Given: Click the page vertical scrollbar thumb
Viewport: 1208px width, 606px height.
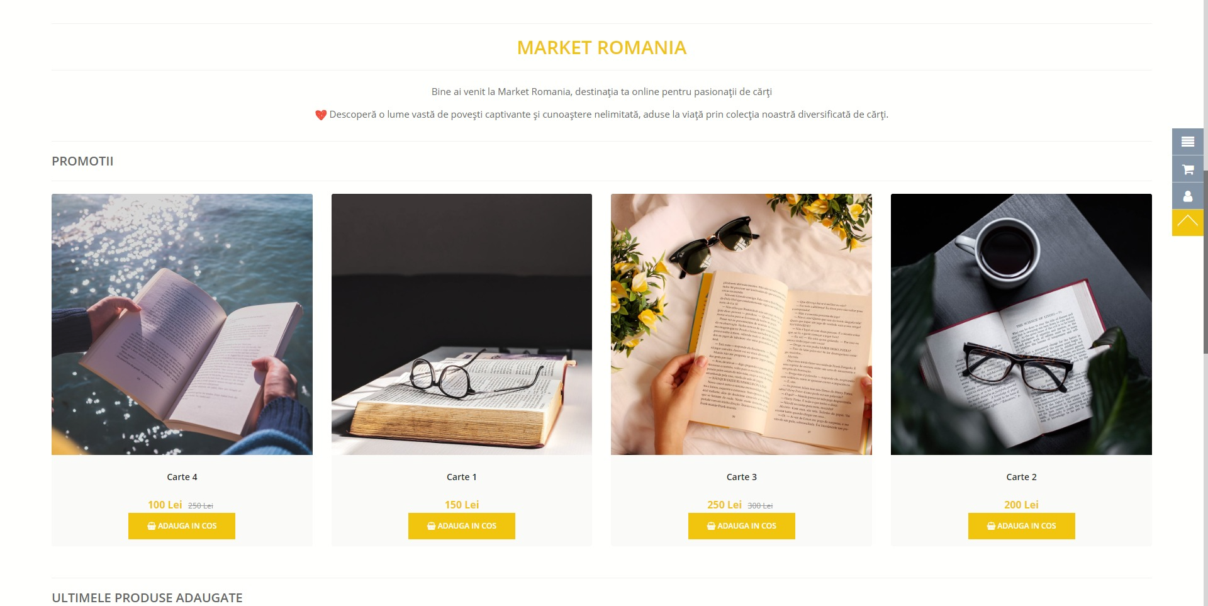Looking at the screenshot, I should click(1205, 261).
